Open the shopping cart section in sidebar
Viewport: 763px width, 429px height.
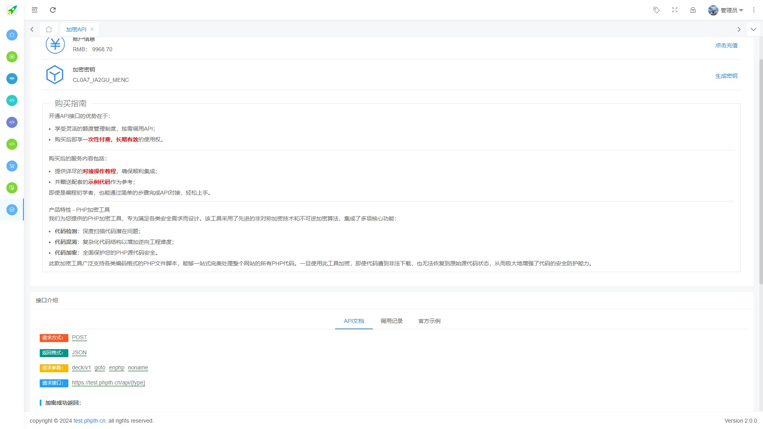[12, 166]
